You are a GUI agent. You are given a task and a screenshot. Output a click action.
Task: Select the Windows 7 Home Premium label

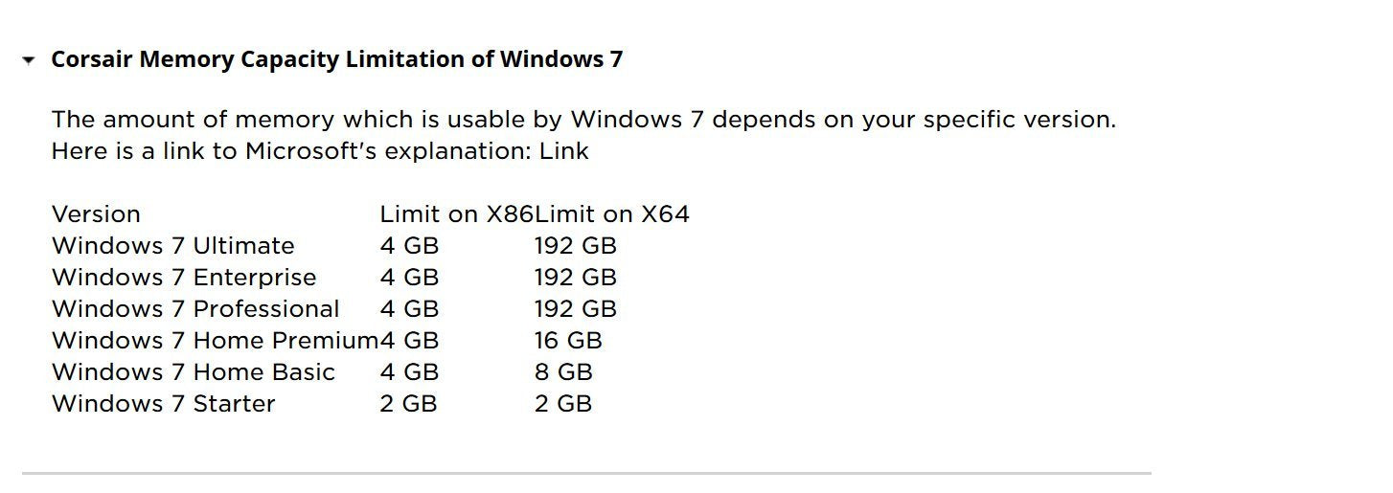tap(215, 340)
